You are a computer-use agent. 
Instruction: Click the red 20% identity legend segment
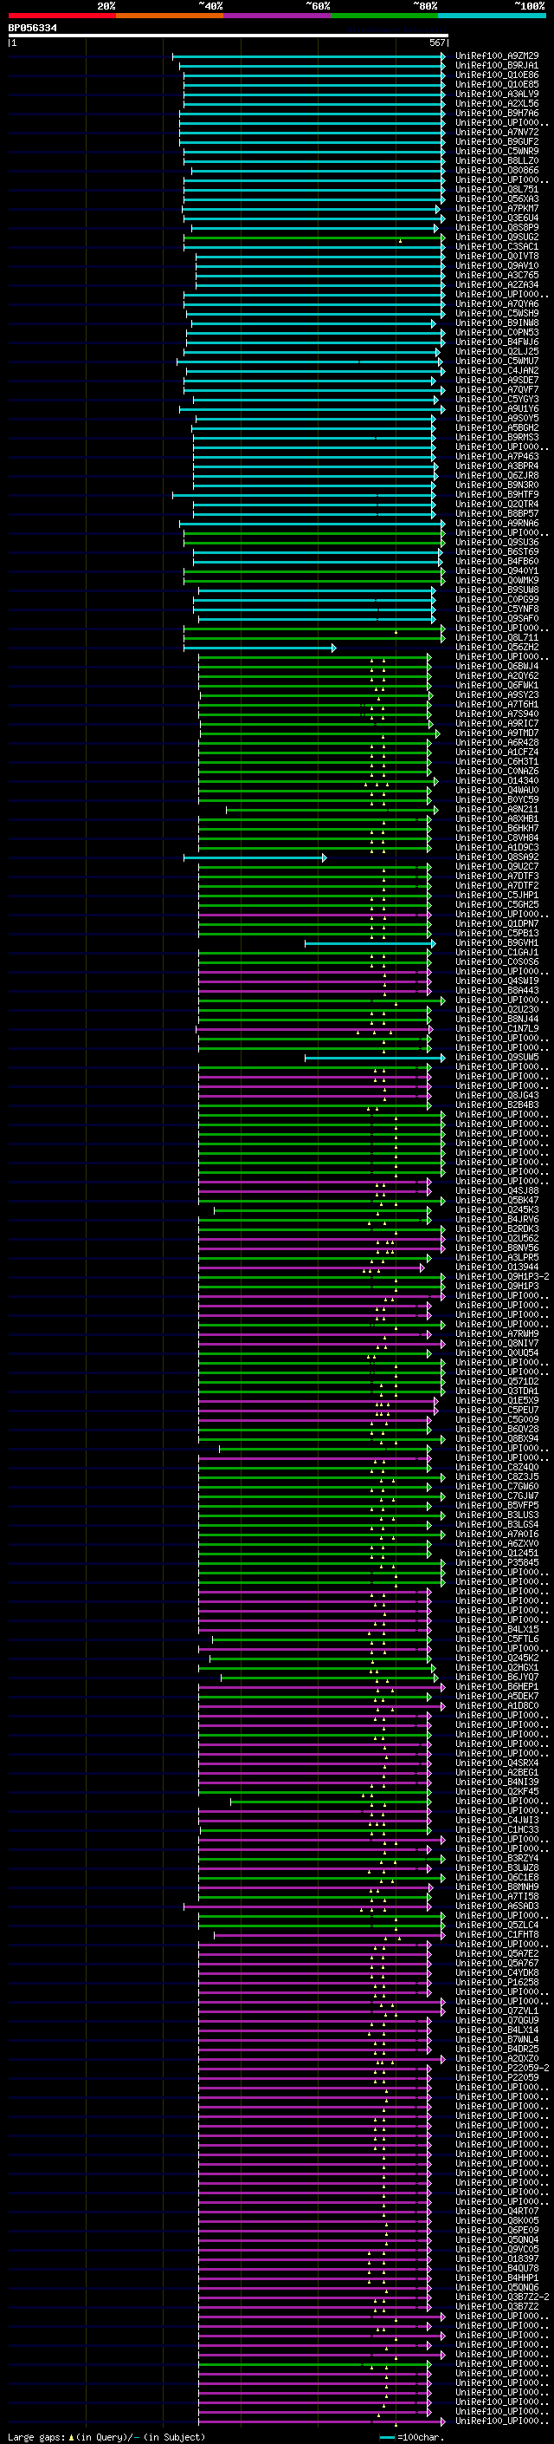tap(62, 16)
